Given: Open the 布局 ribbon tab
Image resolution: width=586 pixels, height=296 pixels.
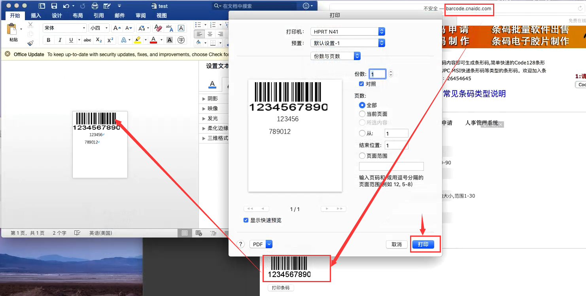Looking at the screenshot, I should point(78,15).
